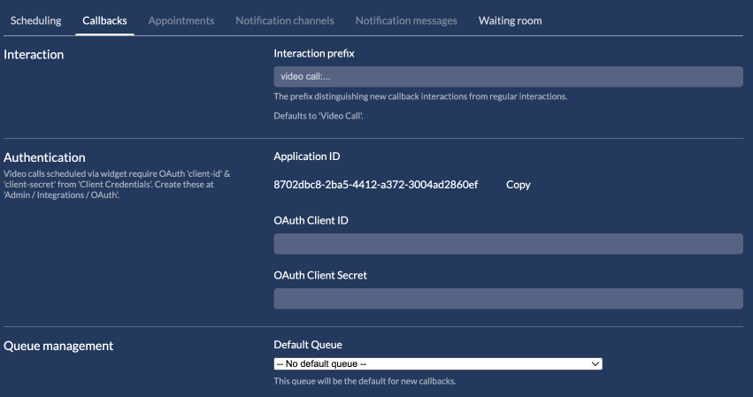Viewport: 753px width, 397px height.
Task: Select the Callbacks tab
Action: (x=104, y=20)
